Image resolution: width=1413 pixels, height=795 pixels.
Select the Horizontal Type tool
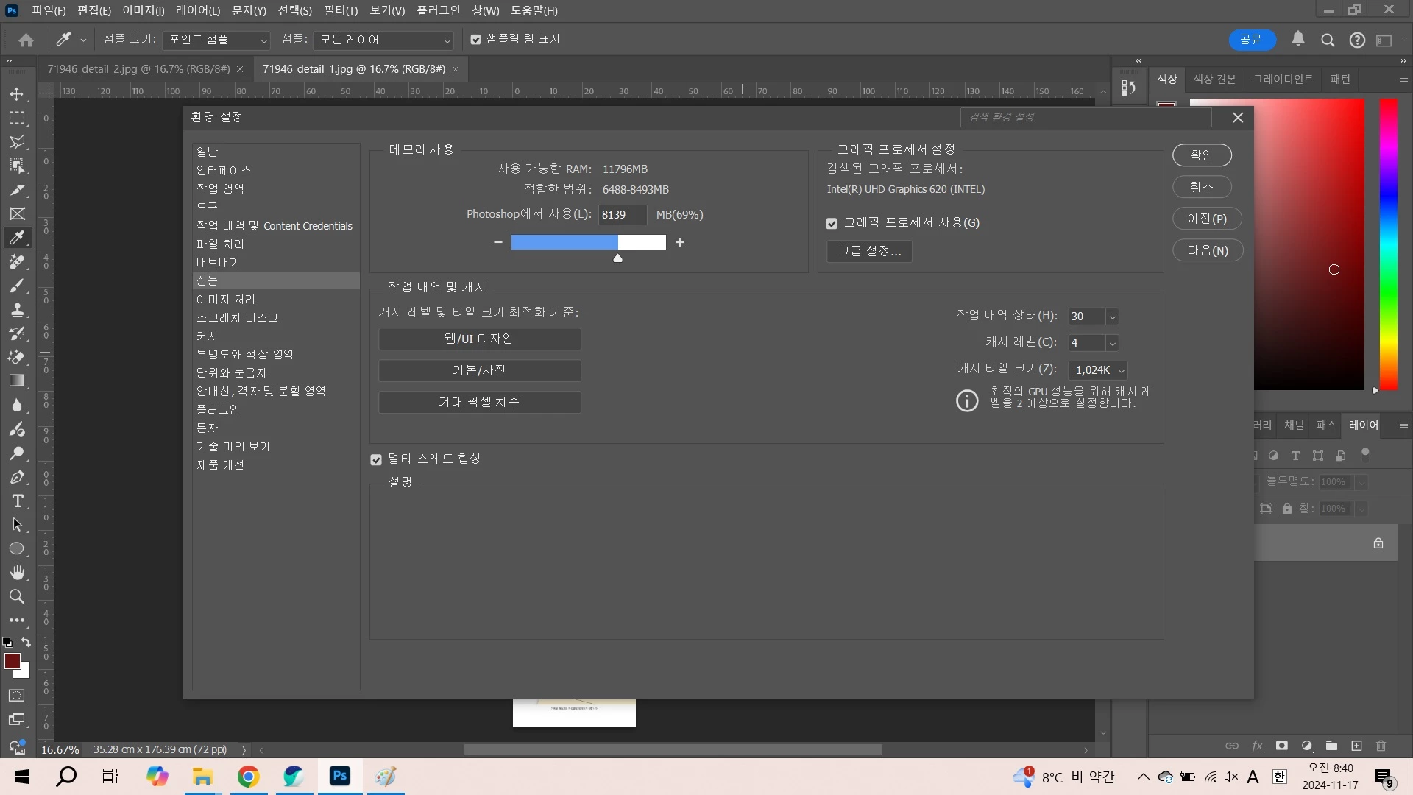coord(17,501)
